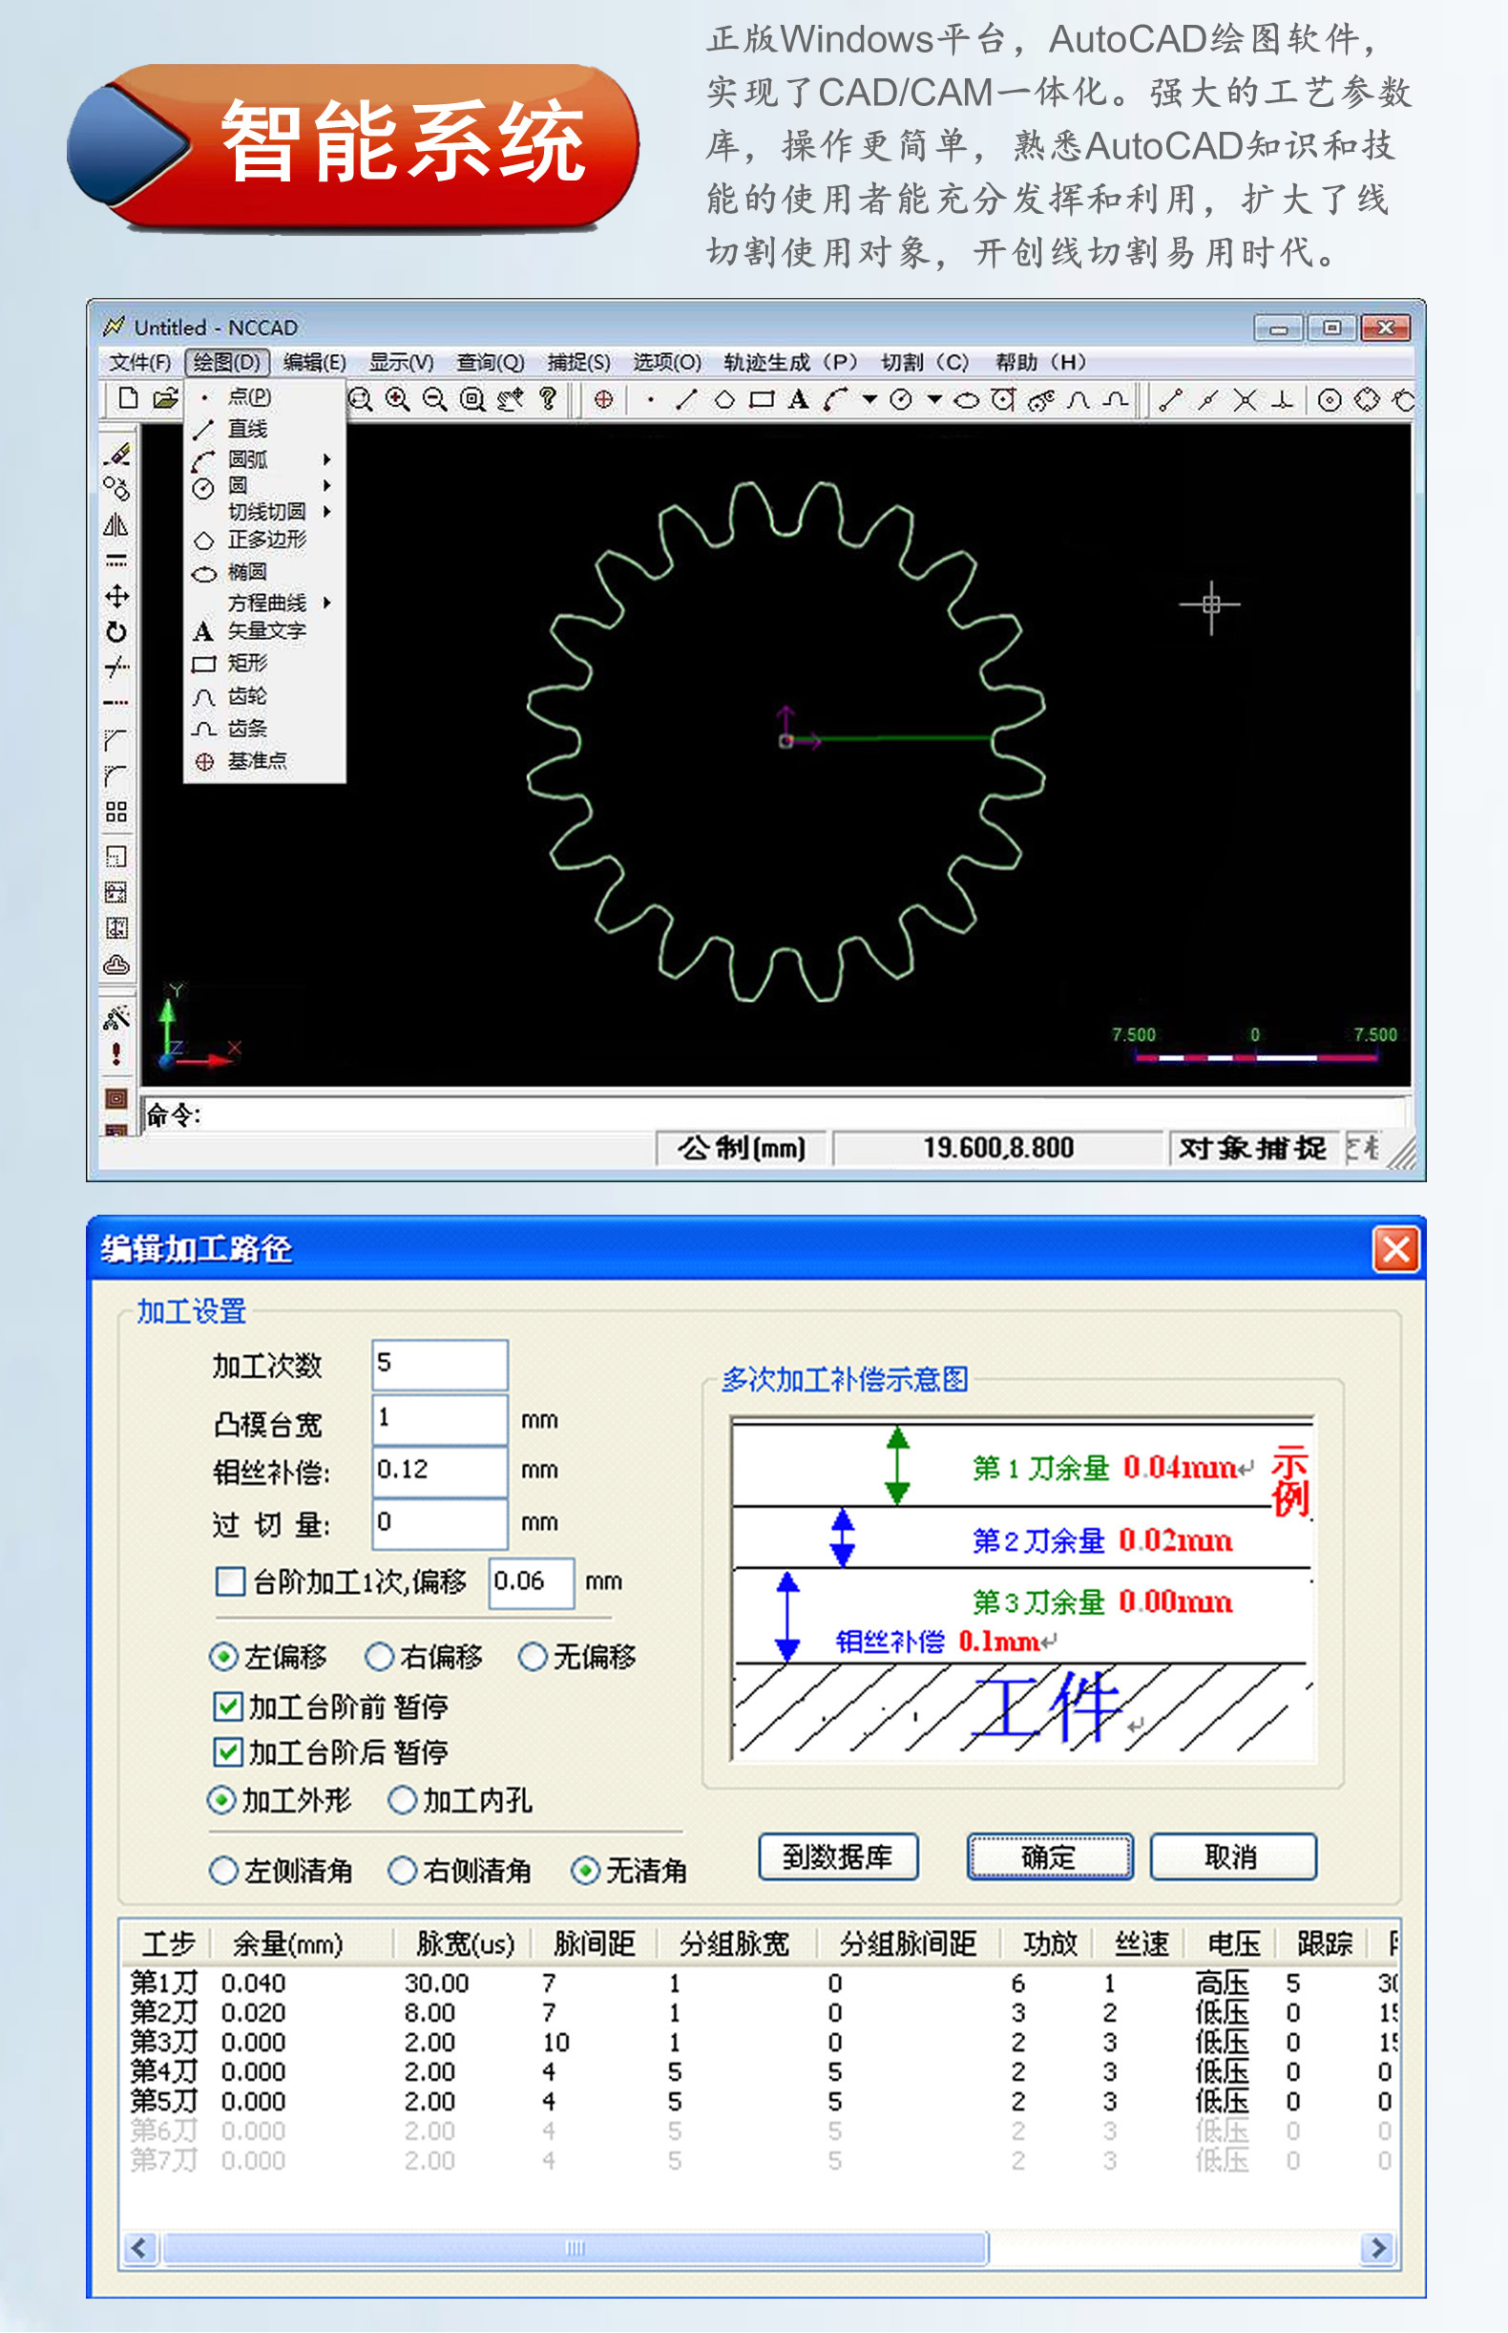Click the 到数据库 button

pos(838,1856)
